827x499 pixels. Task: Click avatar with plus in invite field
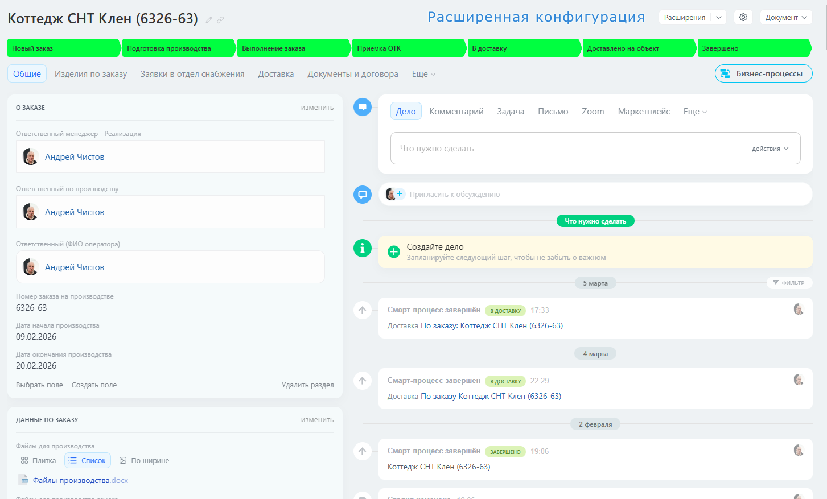pos(395,194)
